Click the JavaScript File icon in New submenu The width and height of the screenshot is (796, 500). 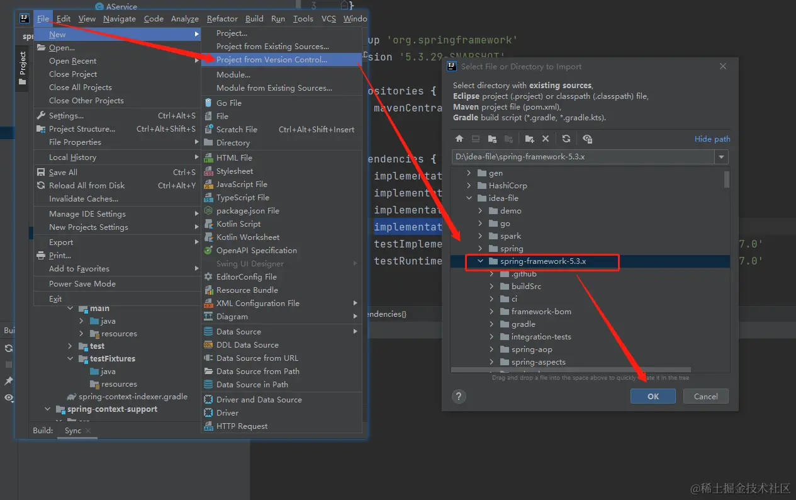pyautogui.click(x=208, y=184)
